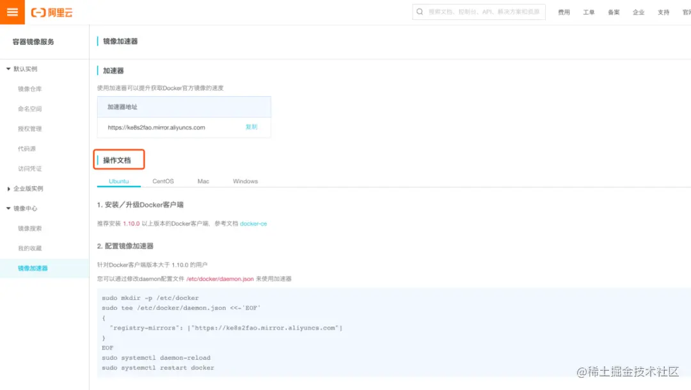
Task: Focus the top search input field
Action: coord(479,12)
